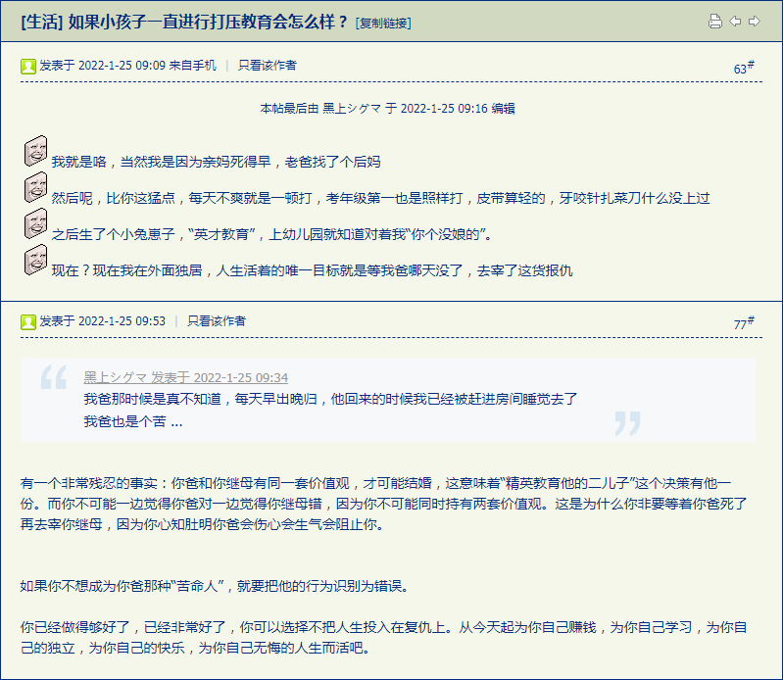Click text 发表于 2022-1-25 09:53

[102, 321]
